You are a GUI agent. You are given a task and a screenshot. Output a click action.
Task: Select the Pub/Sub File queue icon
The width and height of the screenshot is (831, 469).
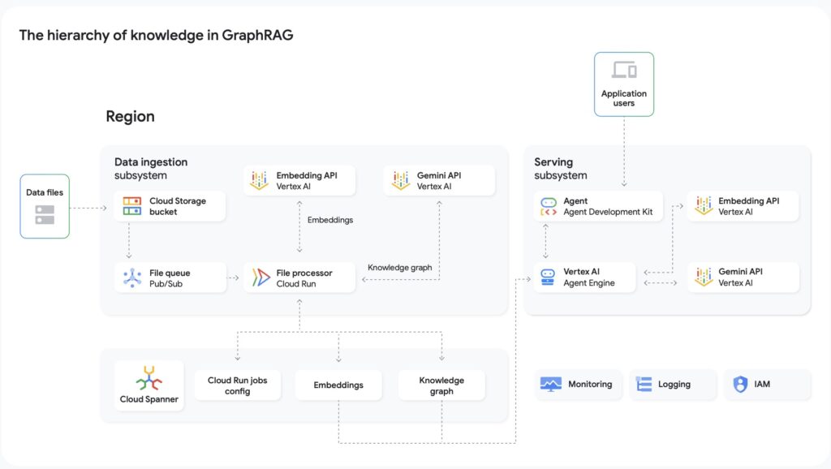(132, 278)
